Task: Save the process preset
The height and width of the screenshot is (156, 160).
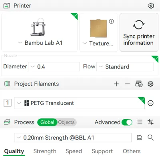Action: [139, 137]
